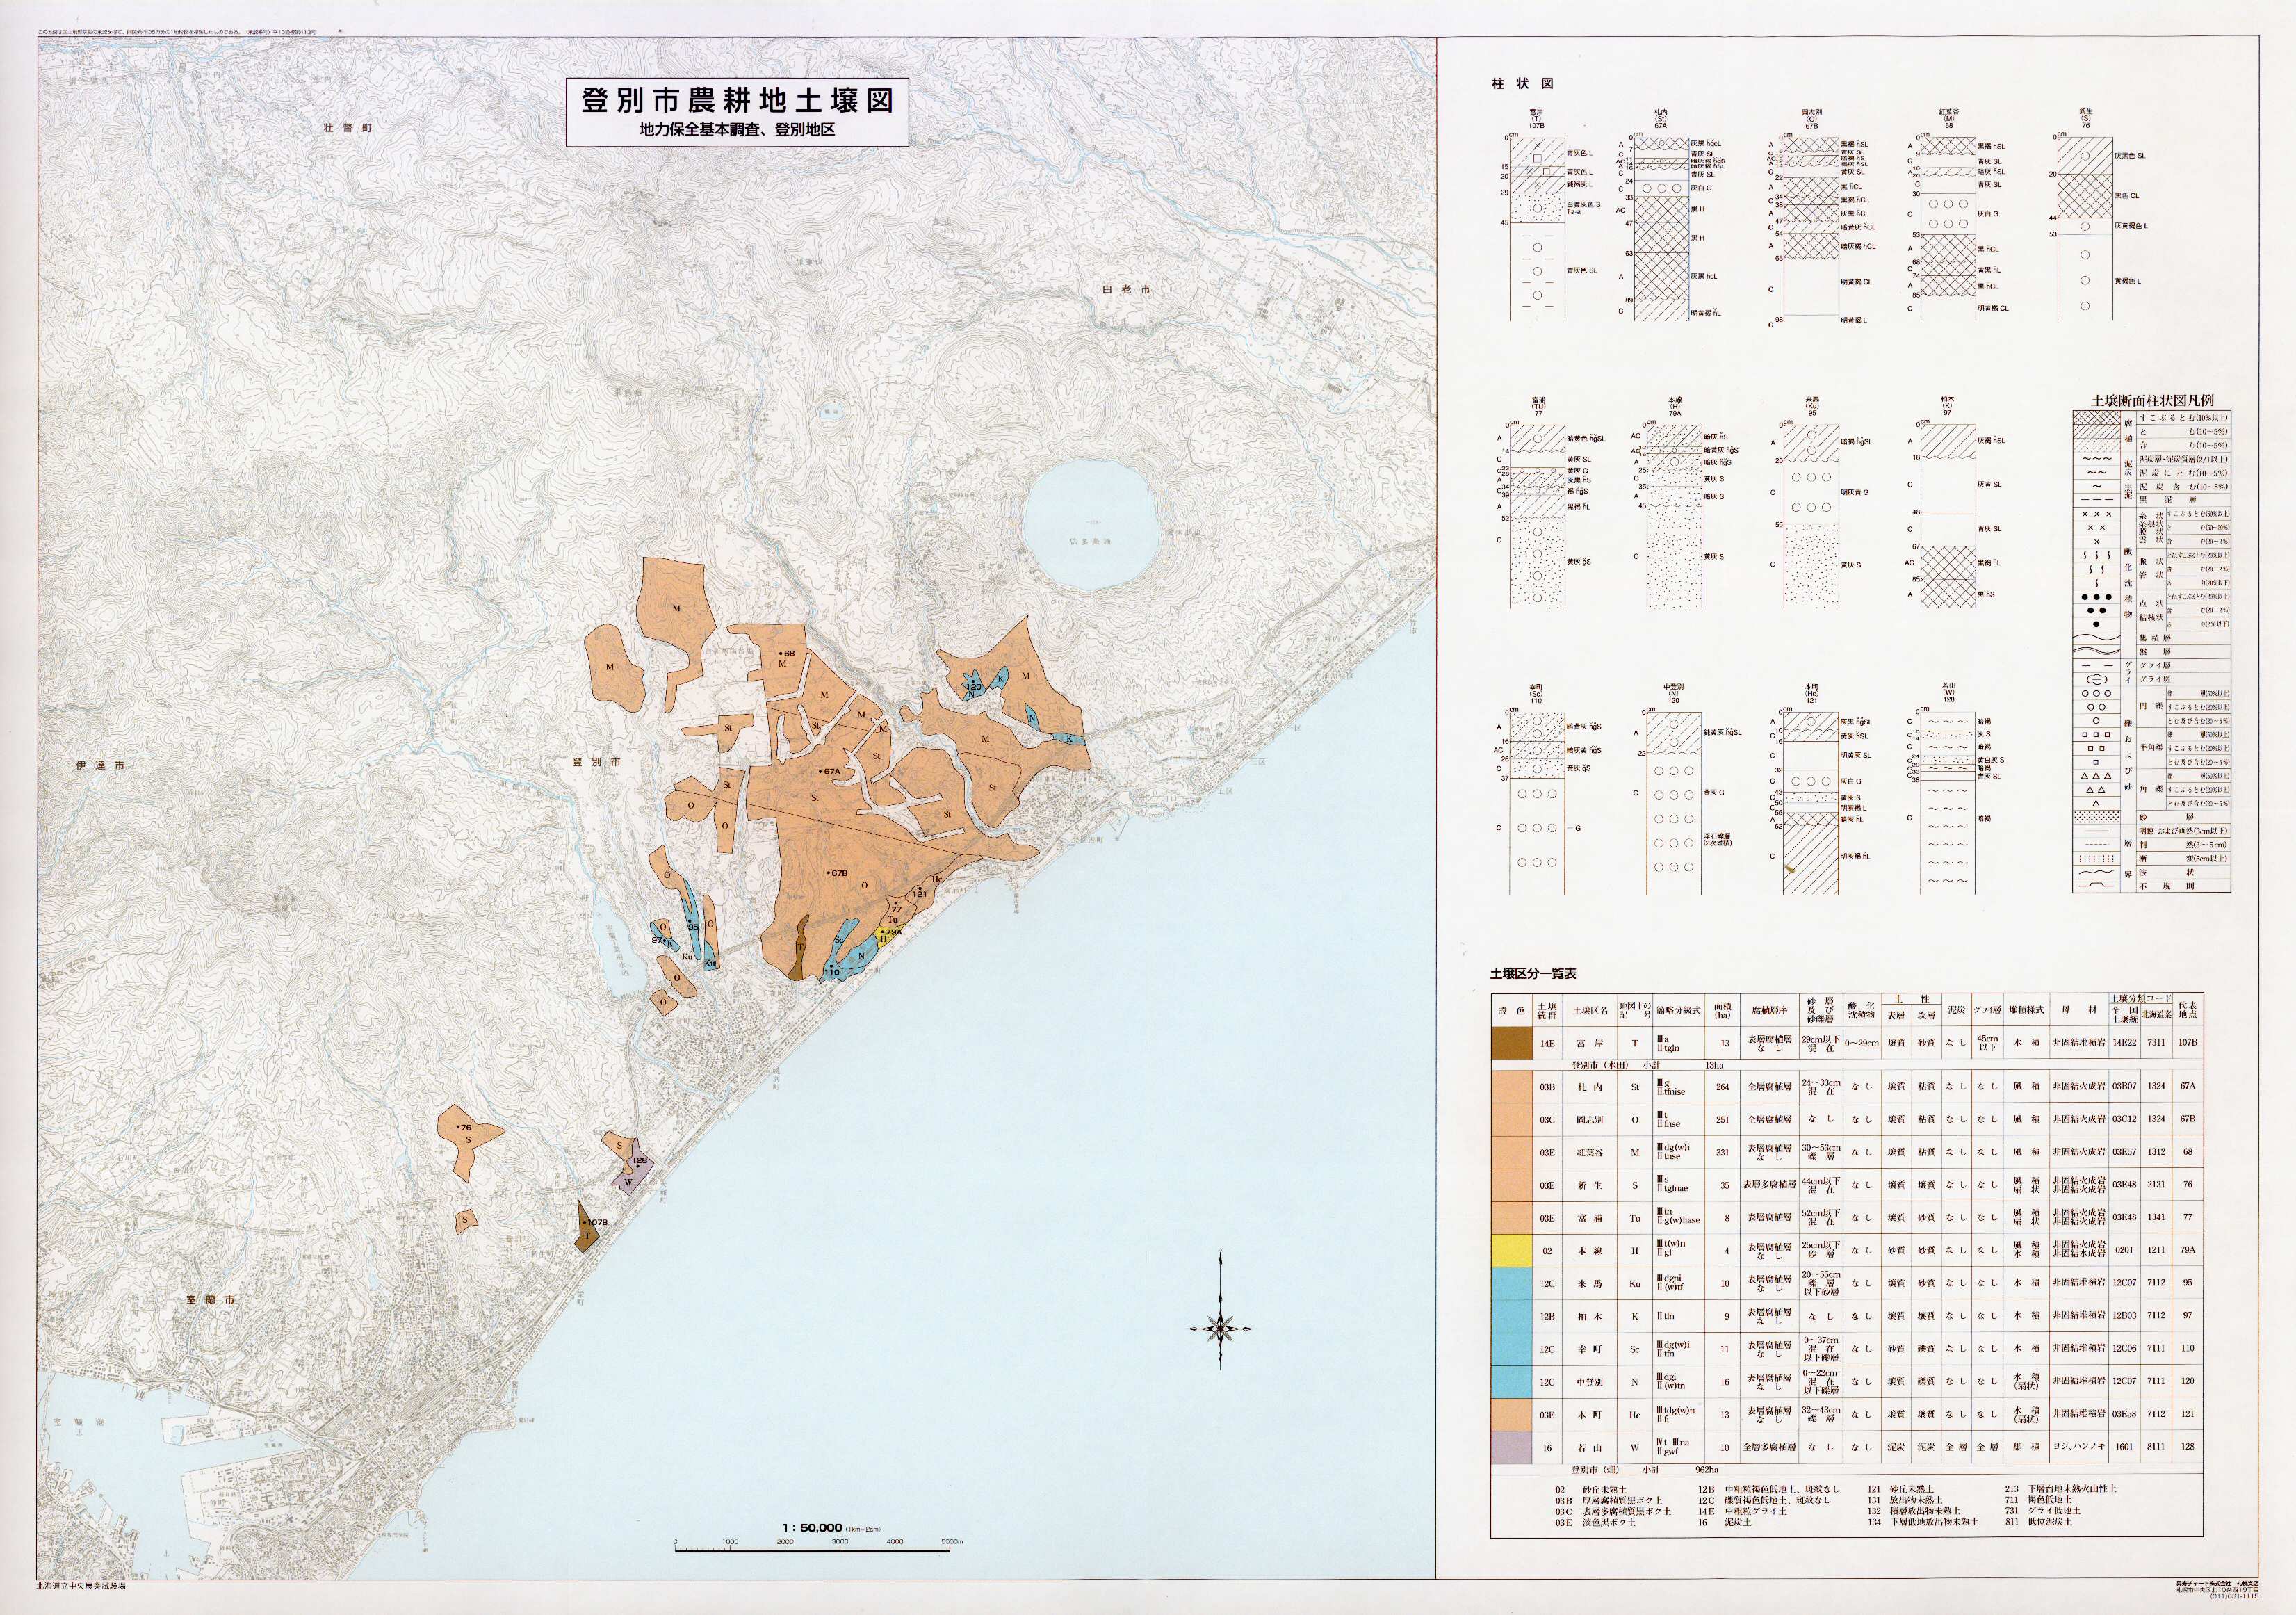Image resolution: width=2296 pixels, height=1615 pixels.
Task: Select the brown 14E legend color swatch
Action: point(1511,1043)
